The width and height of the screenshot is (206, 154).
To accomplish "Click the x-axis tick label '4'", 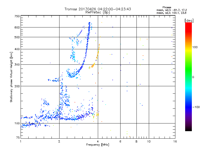I will 98,141.
